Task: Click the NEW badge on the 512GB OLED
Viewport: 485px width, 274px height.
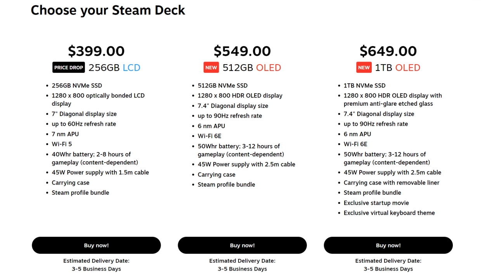Action: (x=211, y=67)
